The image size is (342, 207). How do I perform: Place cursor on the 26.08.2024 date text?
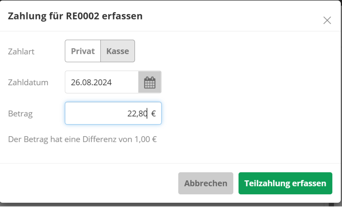pos(91,82)
